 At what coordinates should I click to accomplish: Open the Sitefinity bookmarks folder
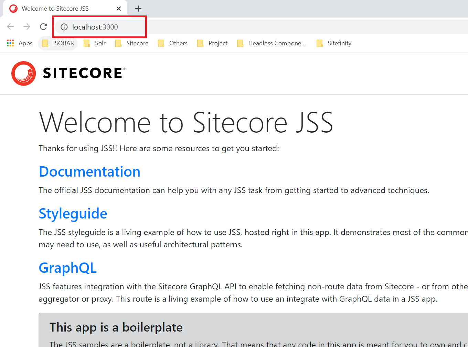tap(333, 43)
